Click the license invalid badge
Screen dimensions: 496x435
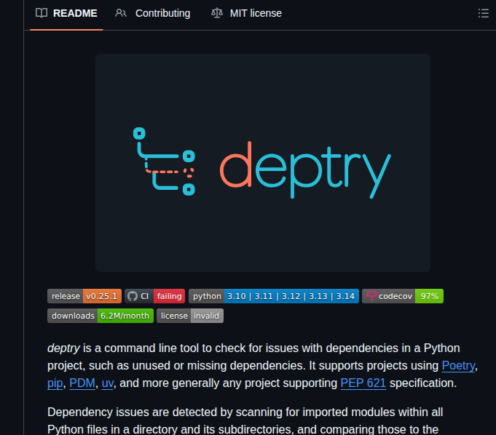click(190, 316)
